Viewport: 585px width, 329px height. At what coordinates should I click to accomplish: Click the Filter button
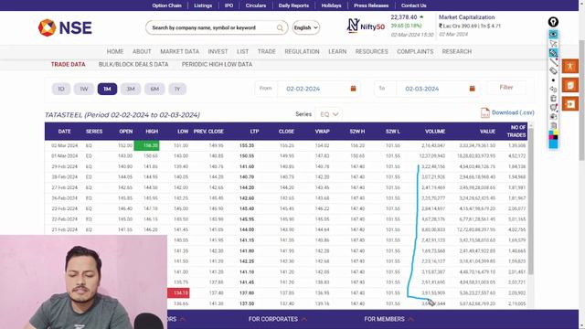coord(506,88)
